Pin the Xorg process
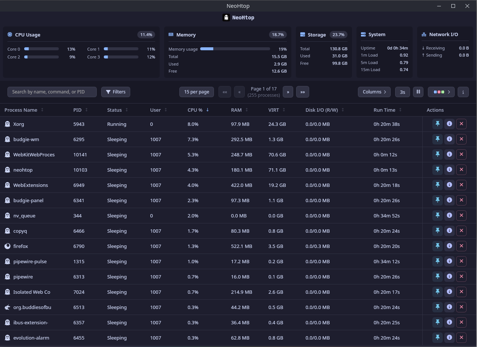The width and height of the screenshot is (477, 347). coord(438,124)
